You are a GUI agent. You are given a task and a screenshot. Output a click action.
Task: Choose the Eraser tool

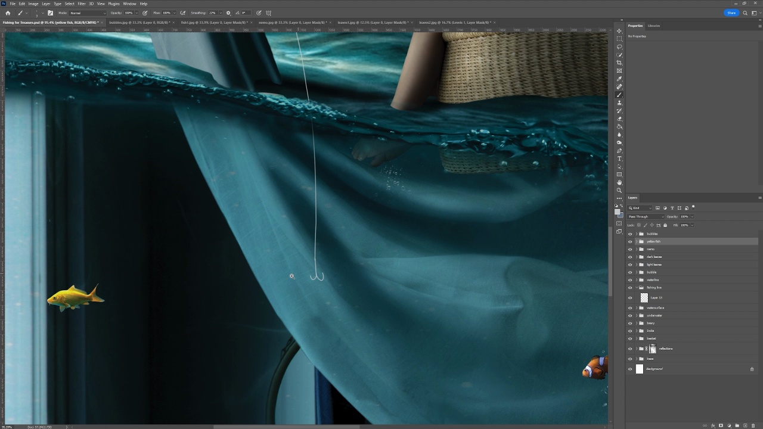619,119
